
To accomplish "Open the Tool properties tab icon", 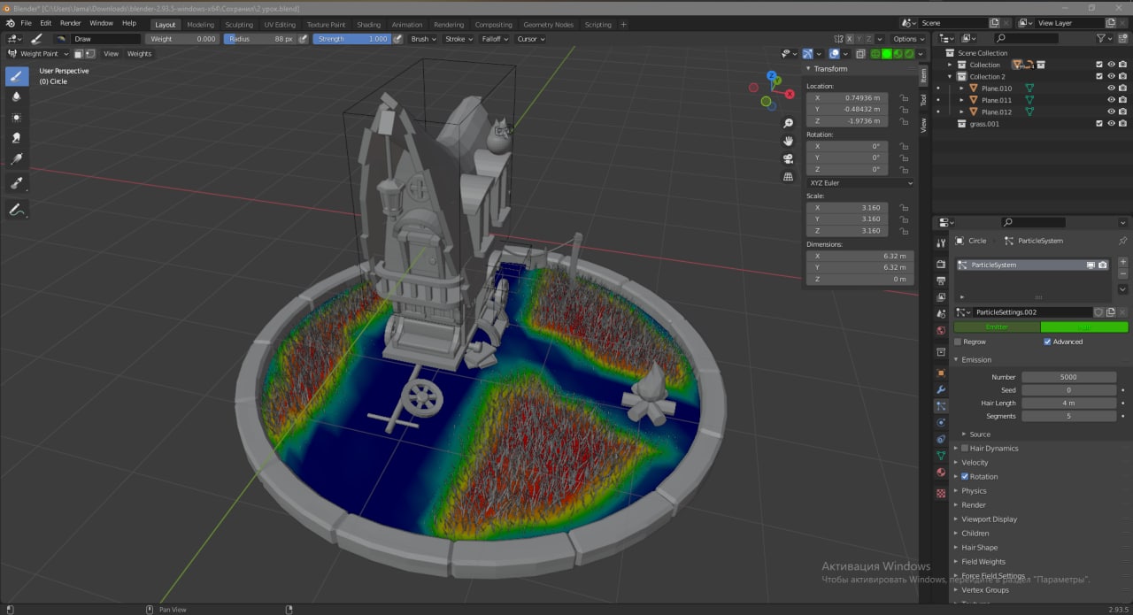I will (940, 242).
